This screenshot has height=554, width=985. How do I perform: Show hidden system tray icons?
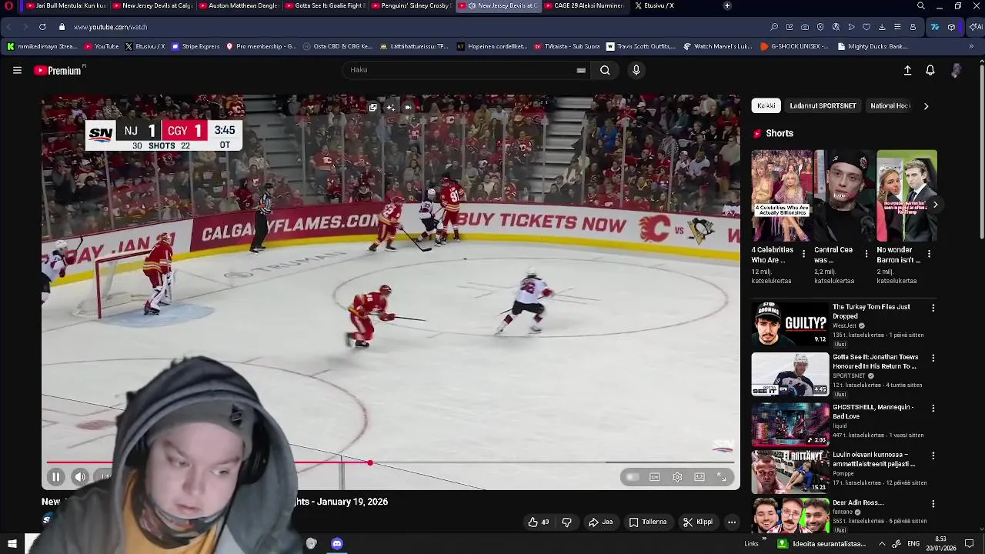882,544
